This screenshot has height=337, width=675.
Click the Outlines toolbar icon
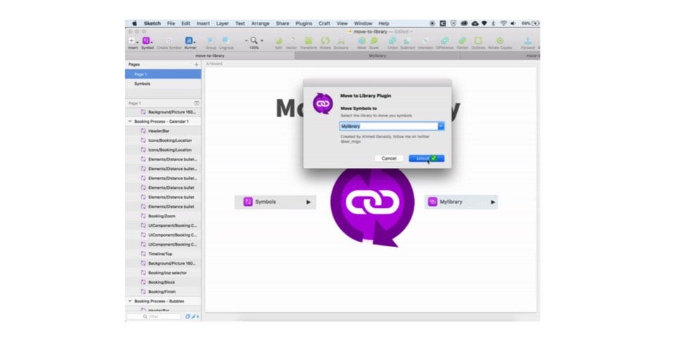tap(478, 41)
